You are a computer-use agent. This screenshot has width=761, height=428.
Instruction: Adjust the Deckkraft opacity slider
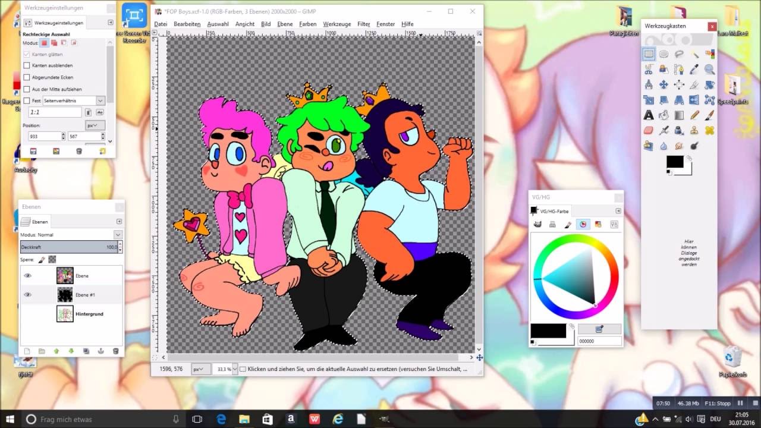coord(70,247)
